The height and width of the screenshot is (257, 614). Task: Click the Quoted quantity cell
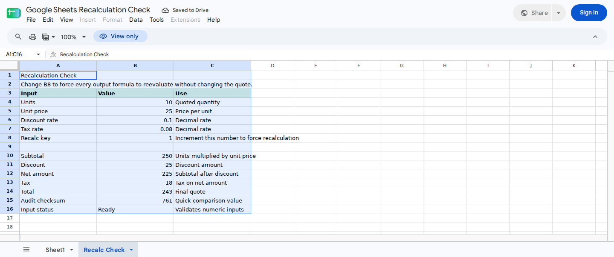coord(212,102)
